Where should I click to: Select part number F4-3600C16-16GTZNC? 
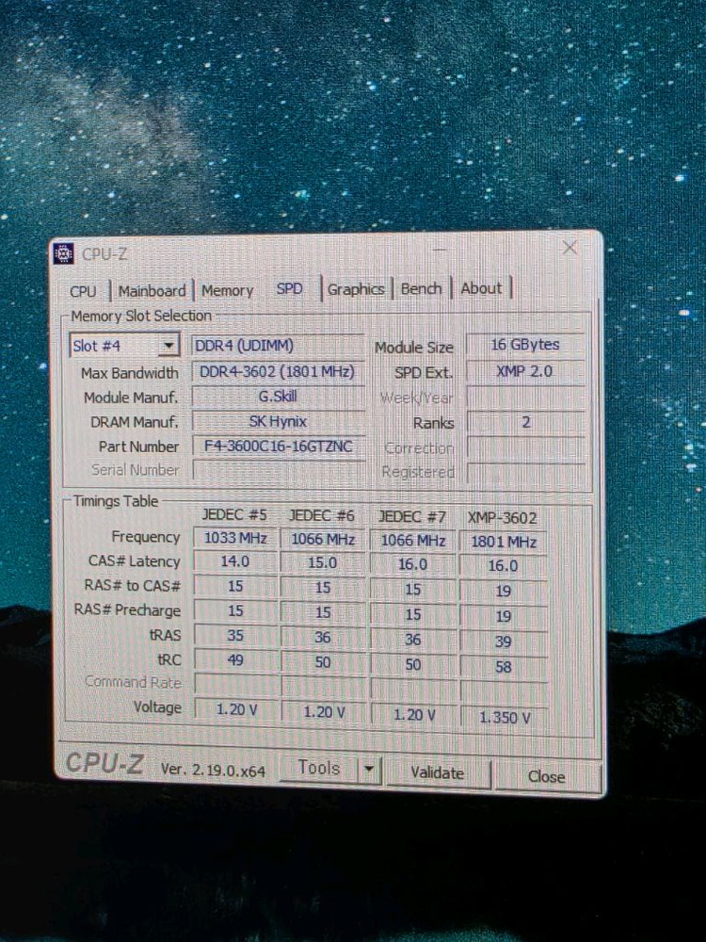278,447
